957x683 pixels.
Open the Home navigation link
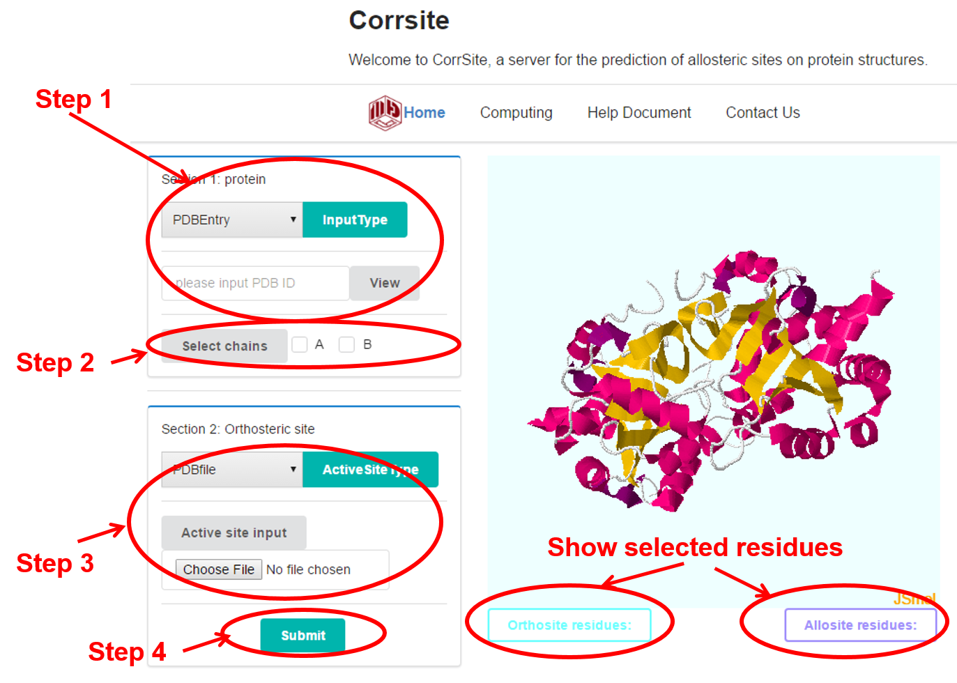click(x=424, y=112)
